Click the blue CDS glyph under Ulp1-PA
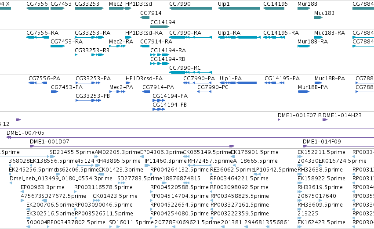The width and height of the screenshot is (374, 229). click(238, 83)
